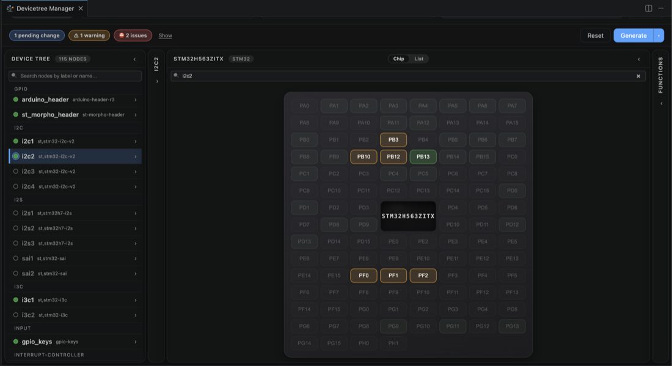Click the Reset button
Screen dimensions: 672x366
[595, 35]
